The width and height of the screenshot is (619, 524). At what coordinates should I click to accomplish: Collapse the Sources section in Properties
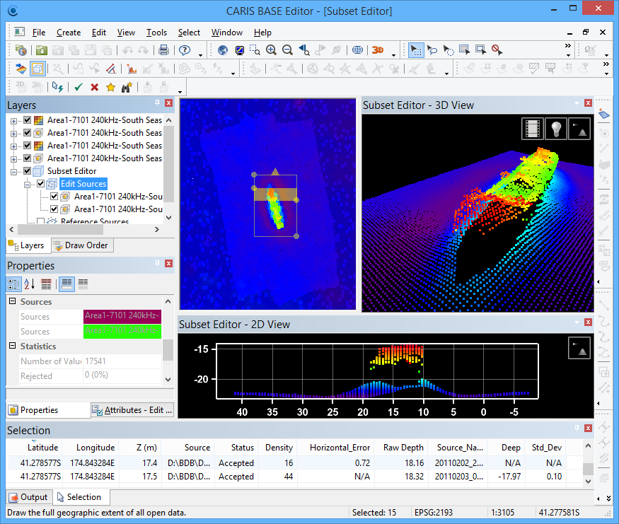[x=12, y=302]
